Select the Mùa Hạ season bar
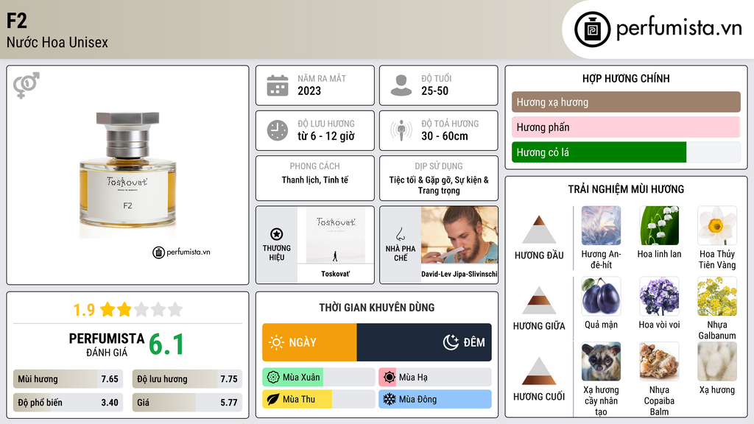This screenshot has width=754, height=424. [435, 378]
